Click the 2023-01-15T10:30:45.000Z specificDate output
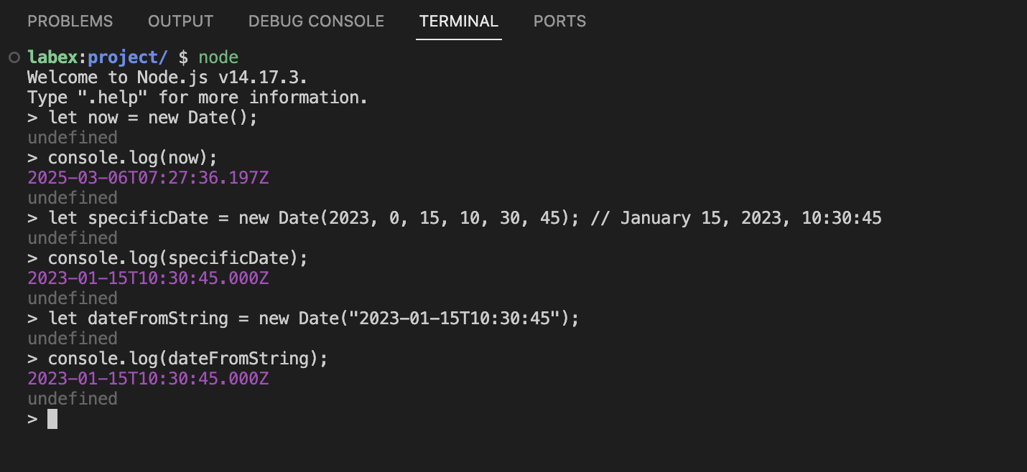This screenshot has height=472, width=1027. (147, 278)
